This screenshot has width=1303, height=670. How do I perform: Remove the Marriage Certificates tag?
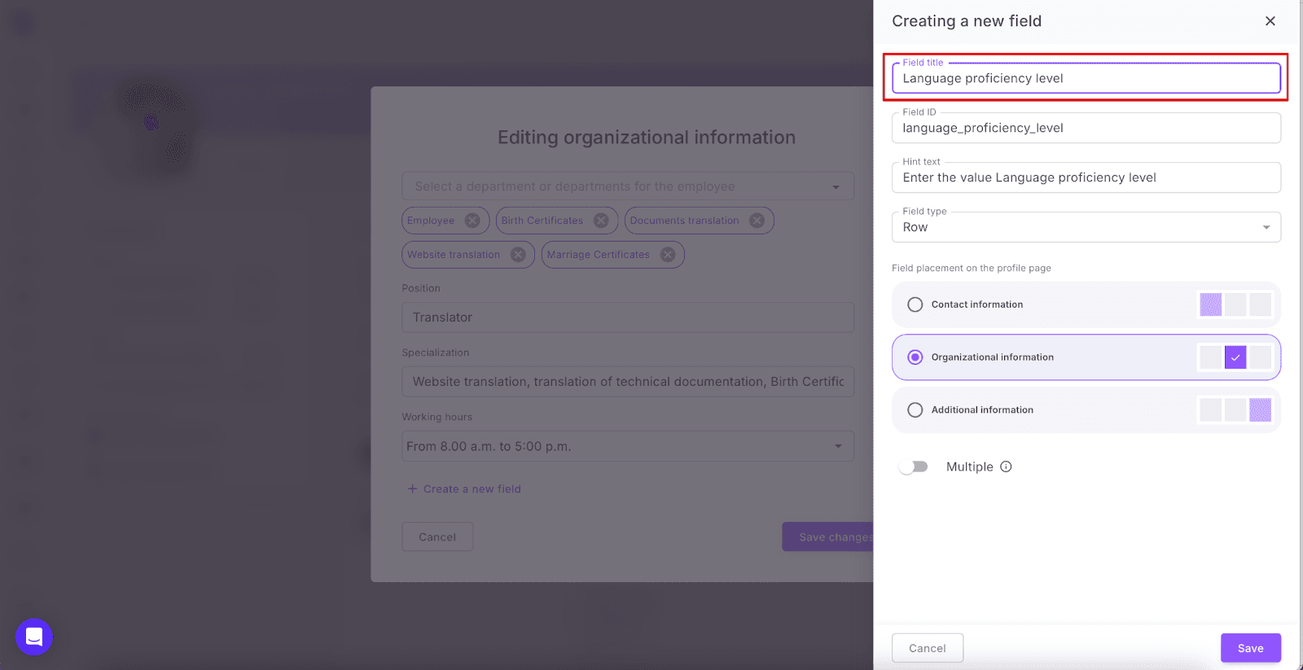tap(668, 255)
